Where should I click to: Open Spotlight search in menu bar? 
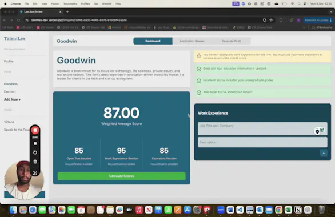pyautogui.click(x=299, y=4)
